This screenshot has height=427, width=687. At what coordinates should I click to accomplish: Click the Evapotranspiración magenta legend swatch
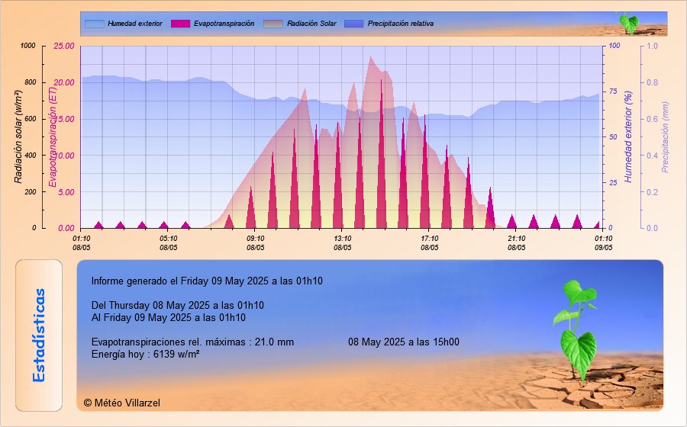coord(180,24)
